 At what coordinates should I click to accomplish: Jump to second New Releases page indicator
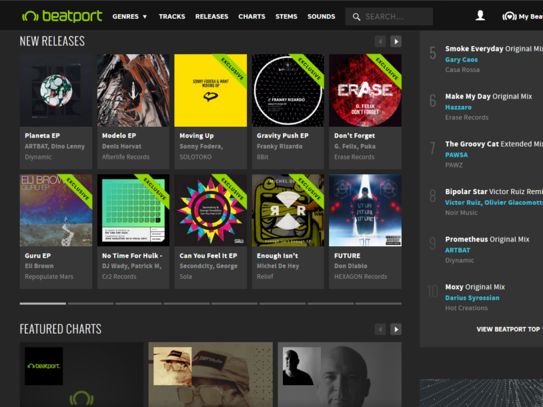[x=91, y=303]
